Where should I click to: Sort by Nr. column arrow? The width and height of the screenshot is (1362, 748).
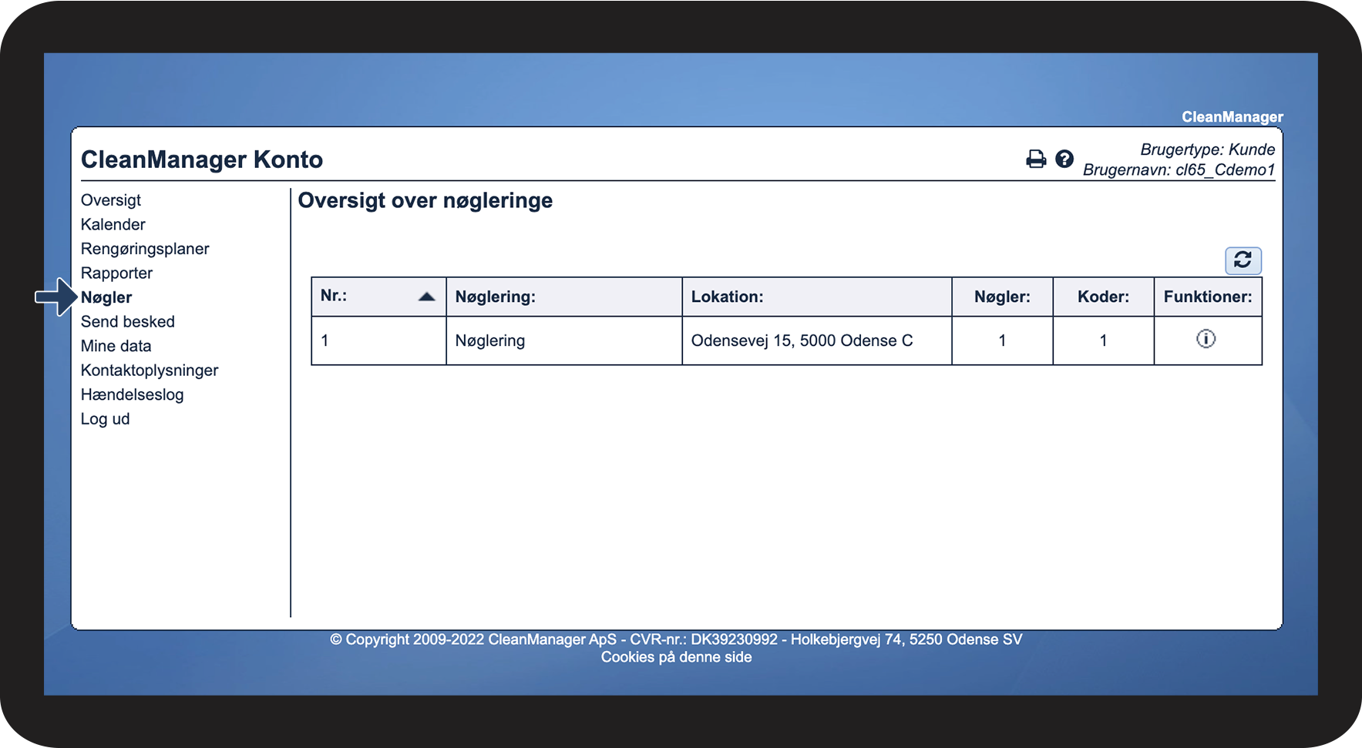[426, 297]
